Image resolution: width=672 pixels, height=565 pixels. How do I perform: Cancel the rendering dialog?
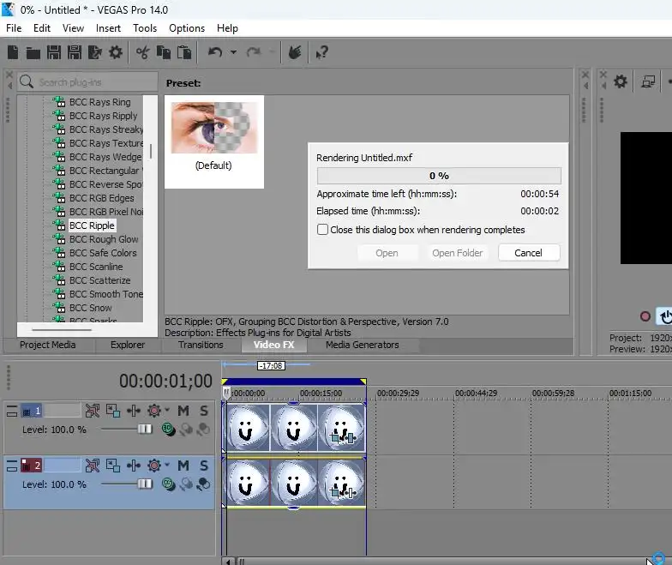[x=528, y=253]
